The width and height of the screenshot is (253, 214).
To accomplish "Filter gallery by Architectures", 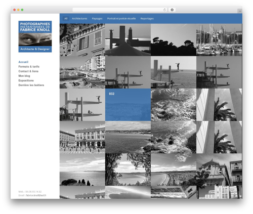I will pos(79,19).
